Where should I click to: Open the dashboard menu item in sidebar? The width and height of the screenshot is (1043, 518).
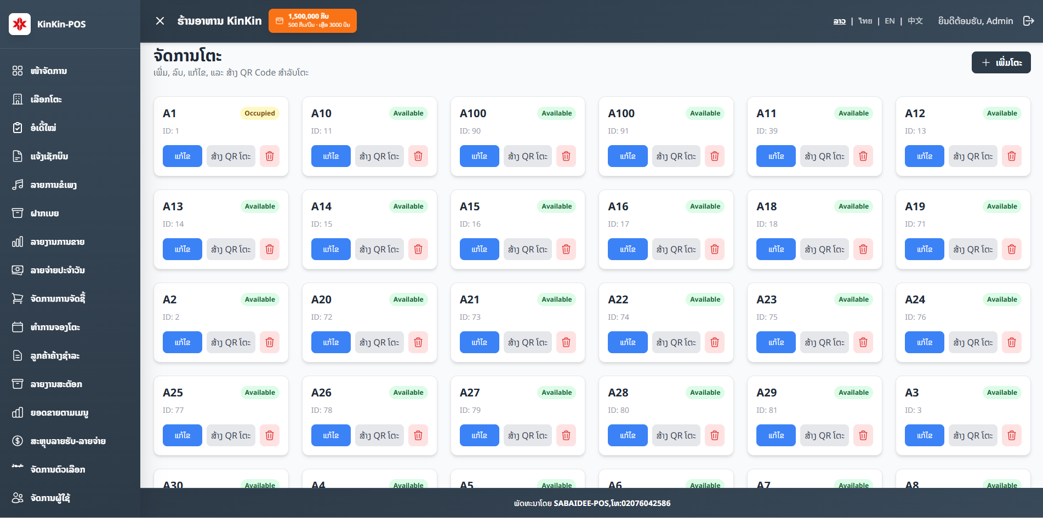[48, 71]
